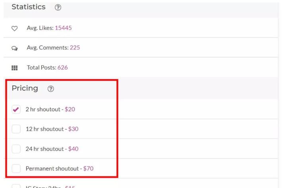282x188 pixels.
Task: Click the $20 price text
Action: 70,109
